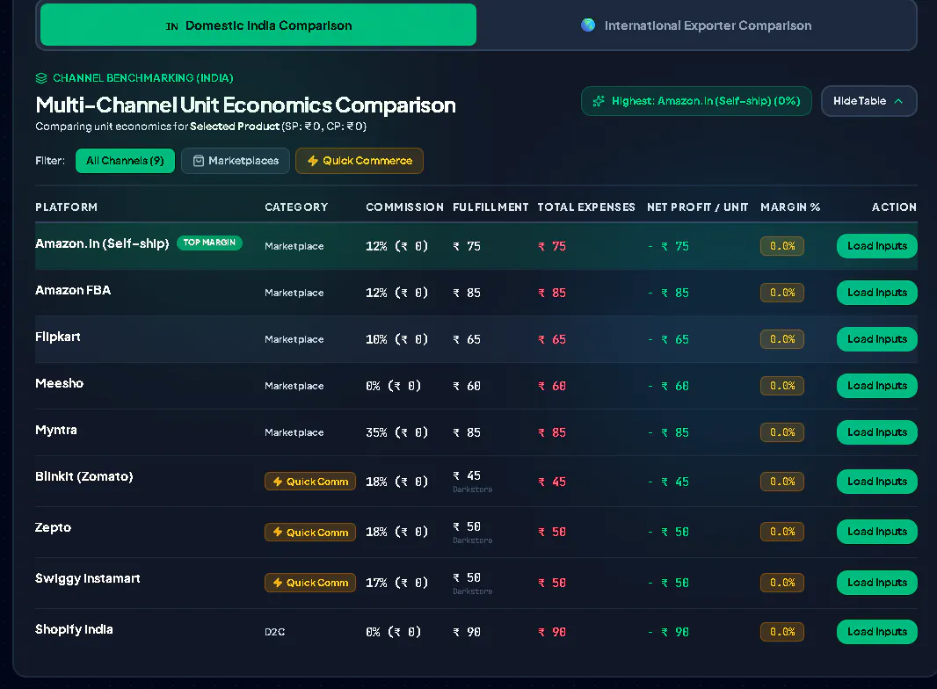Screen dimensions: 937x689
Task: Load Inputs for Flipkart row
Action: point(876,339)
